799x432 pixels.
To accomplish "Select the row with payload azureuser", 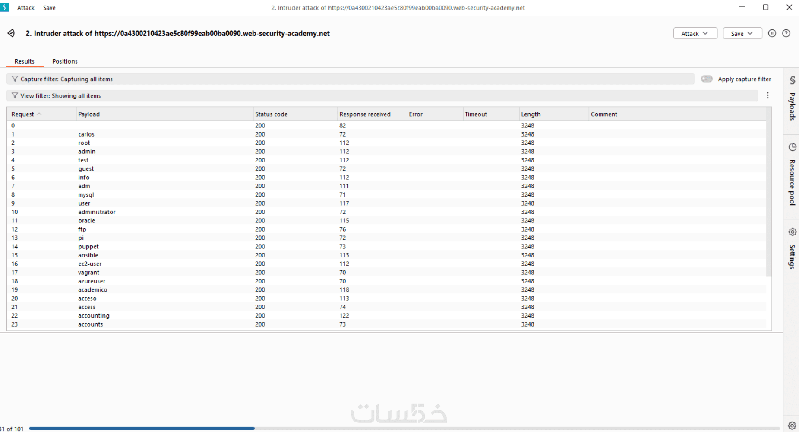I will (x=386, y=281).
